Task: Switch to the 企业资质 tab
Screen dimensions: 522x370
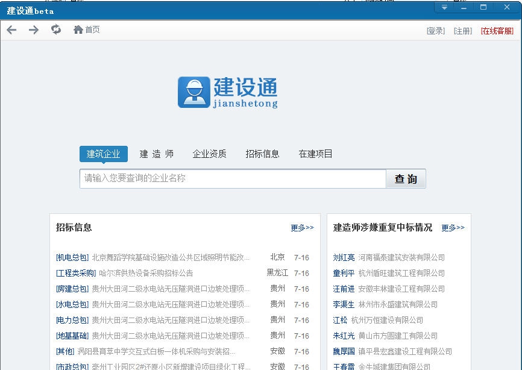Action: tap(209, 154)
